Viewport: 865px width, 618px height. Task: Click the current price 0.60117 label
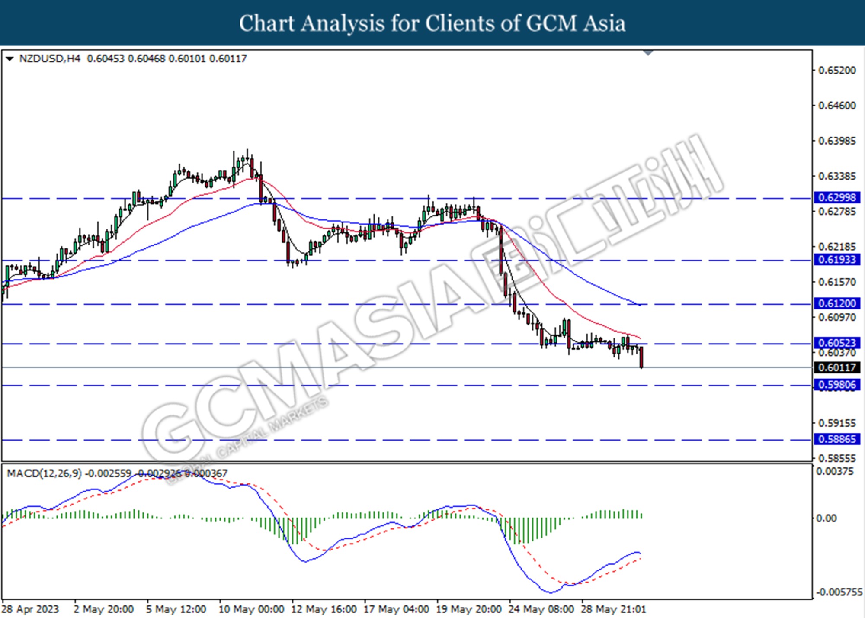click(x=837, y=367)
